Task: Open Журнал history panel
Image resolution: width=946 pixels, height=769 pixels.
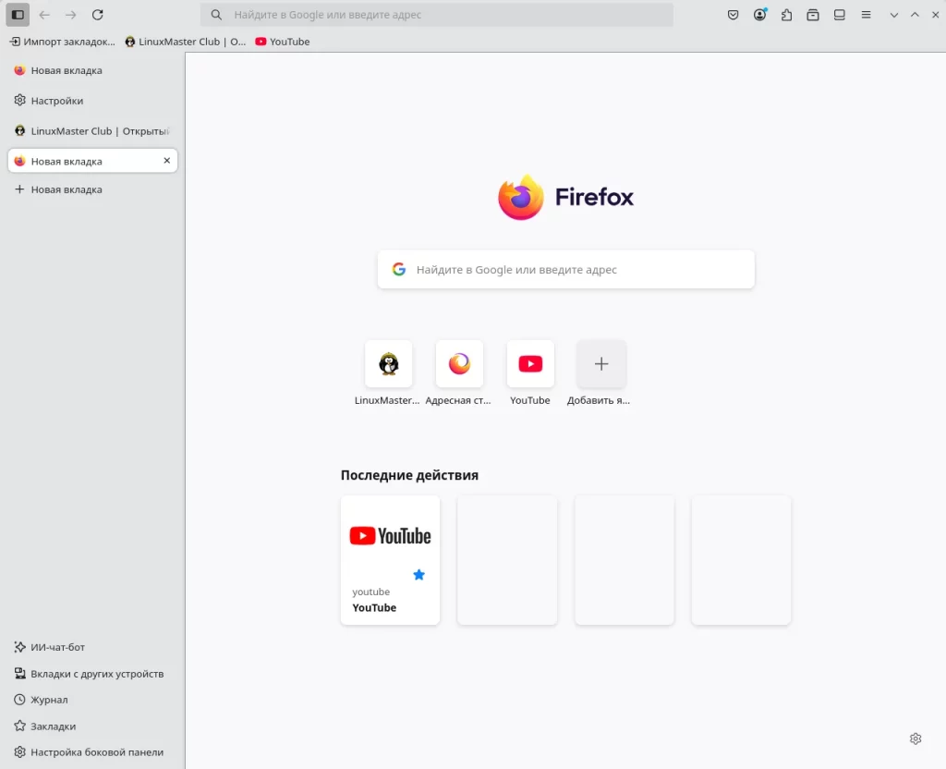Action: tap(41, 700)
